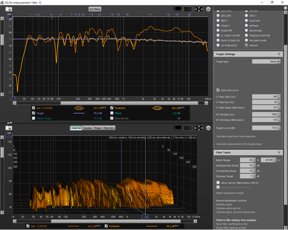Screen dimensions: 288x230
Task: Click upper graph left scroll arrow
Action: (14, 103)
